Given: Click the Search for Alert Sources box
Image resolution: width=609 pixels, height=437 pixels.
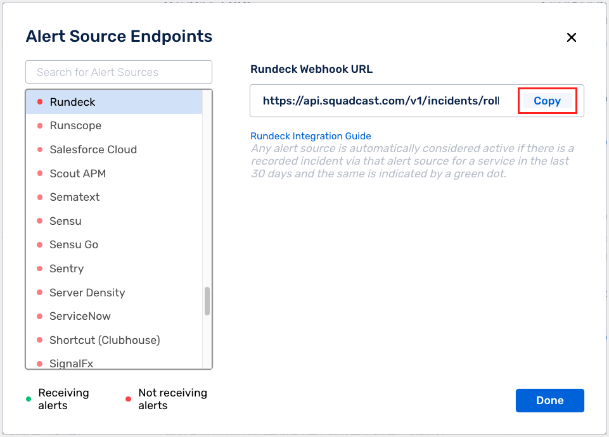Looking at the screenshot, I should tap(119, 72).
